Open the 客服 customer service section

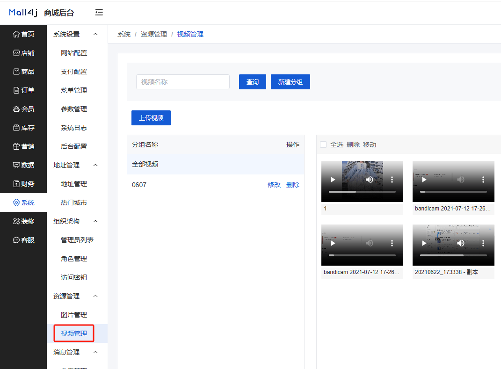(23, 240)
